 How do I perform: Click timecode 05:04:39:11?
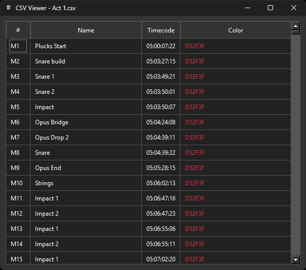pos(161,138)
